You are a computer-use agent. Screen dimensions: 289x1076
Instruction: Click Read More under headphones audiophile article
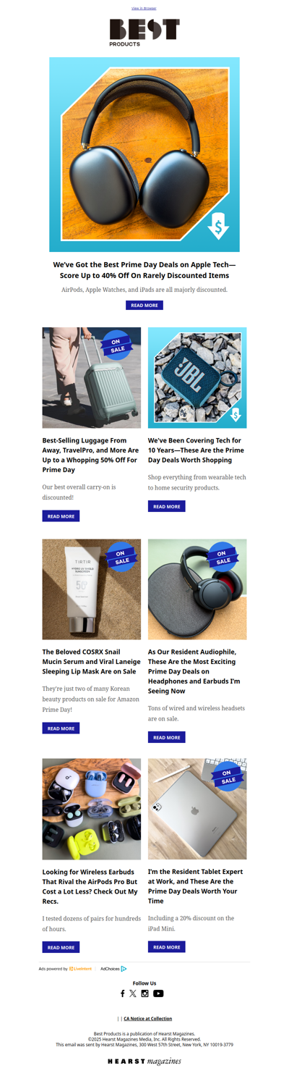(167, 737)
